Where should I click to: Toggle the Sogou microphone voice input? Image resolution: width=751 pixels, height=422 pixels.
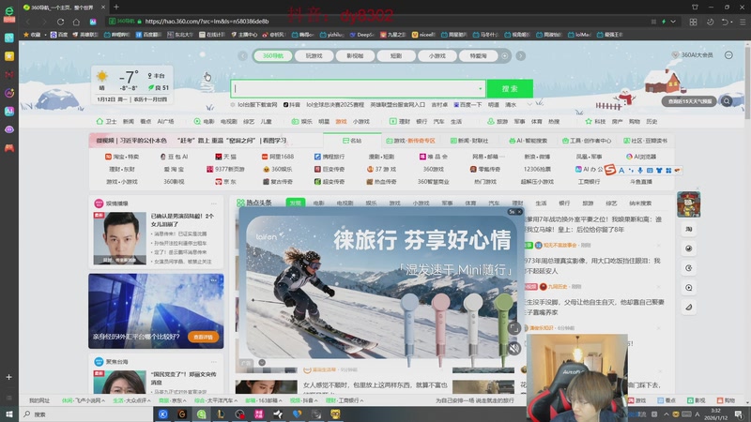[640, 171]
